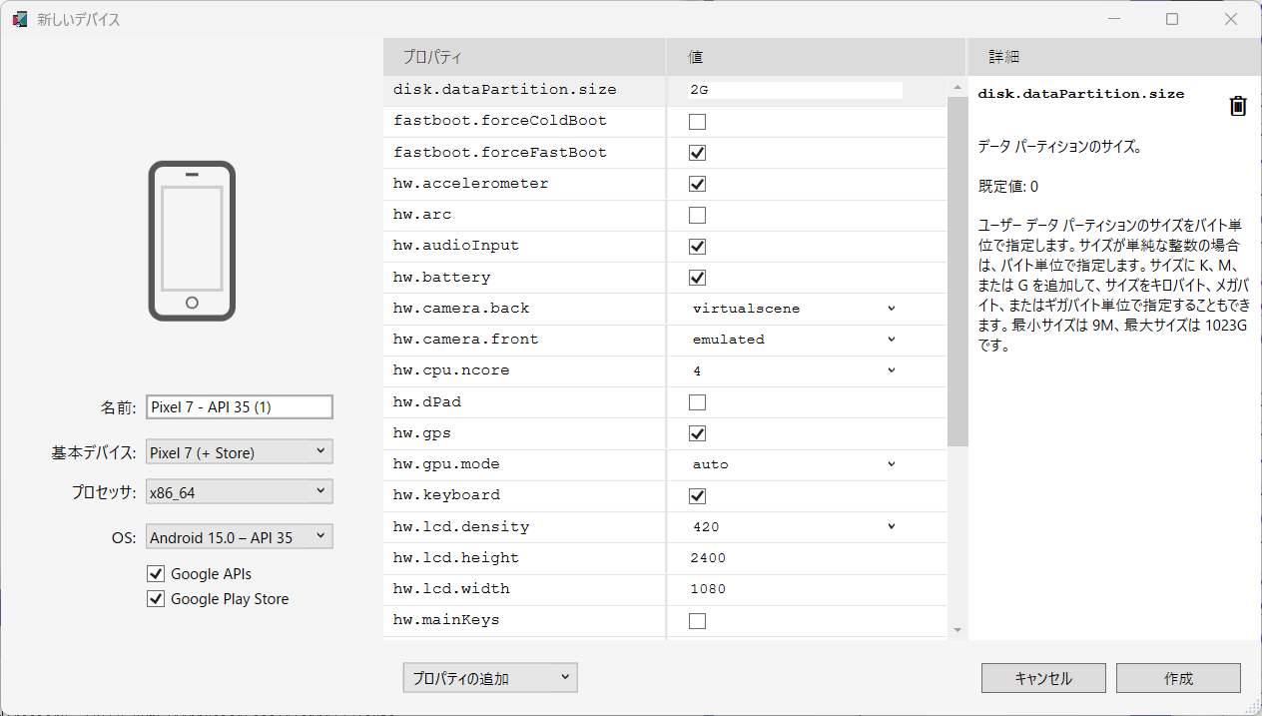Click the phone device preview image
Viewport: 1262px width, 716px height.
point(192,242)
